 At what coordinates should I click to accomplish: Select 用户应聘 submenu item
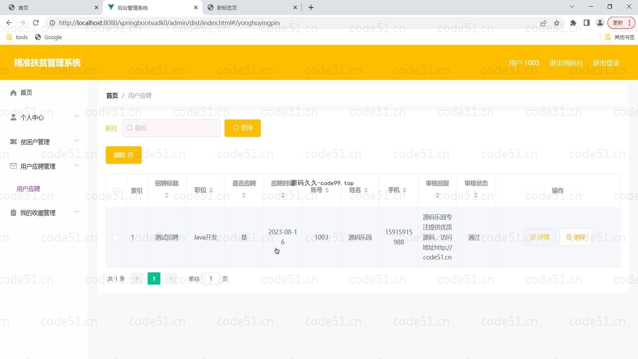(x=28, y=189)
